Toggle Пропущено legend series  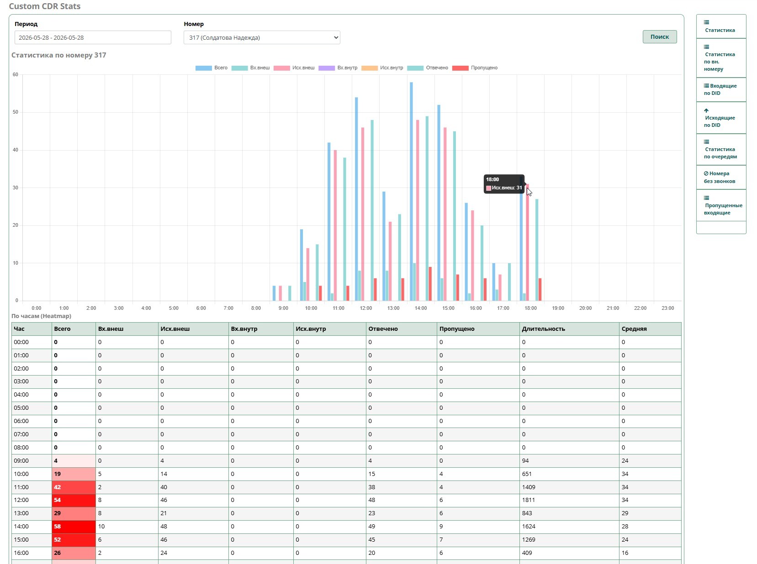tap(475, 68)
